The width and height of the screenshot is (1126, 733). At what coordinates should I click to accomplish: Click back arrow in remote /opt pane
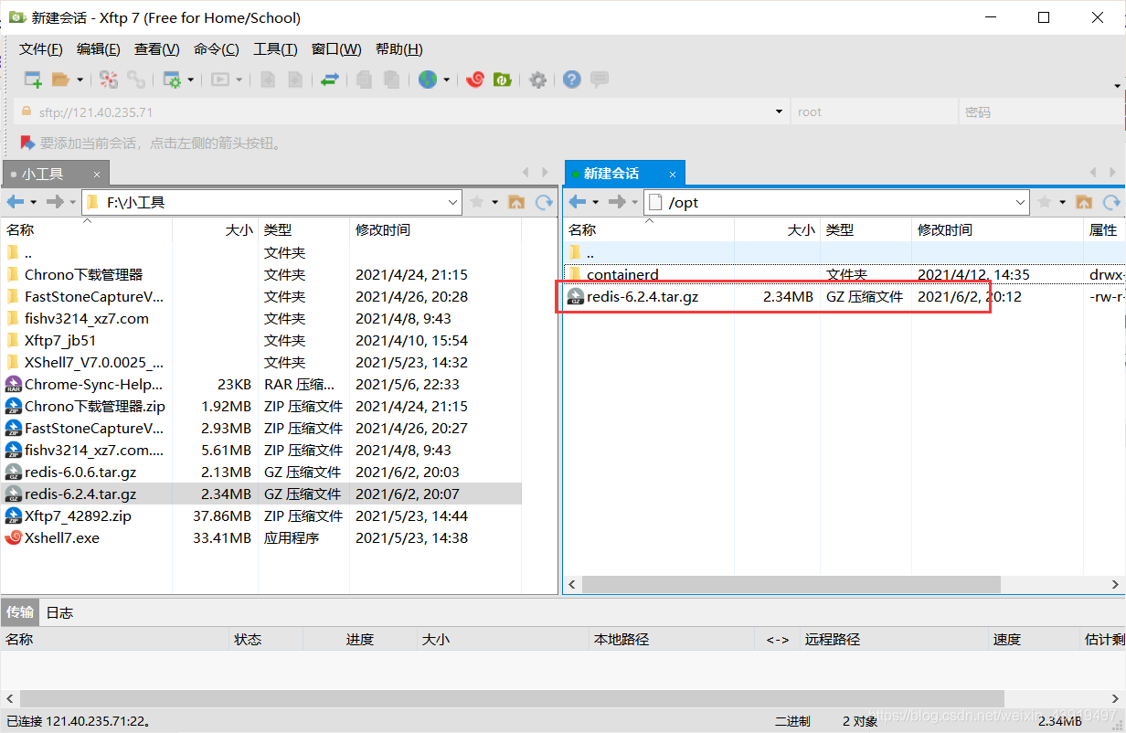click(x=578, y=202)
